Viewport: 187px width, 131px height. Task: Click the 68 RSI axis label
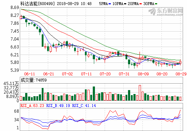tap(17, 111)
